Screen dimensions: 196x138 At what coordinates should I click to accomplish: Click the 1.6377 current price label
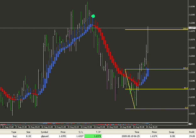(192, 28)
